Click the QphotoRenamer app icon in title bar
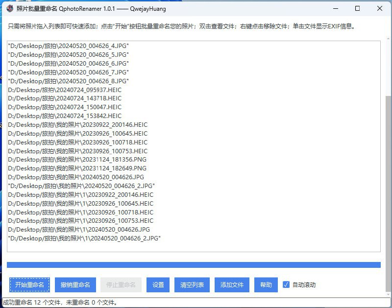392x308 pixels. 9,8
